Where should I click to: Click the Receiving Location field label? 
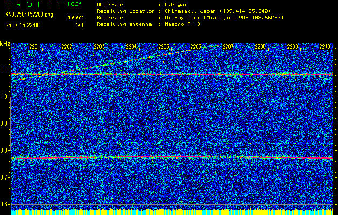click(x=126, y=11)
